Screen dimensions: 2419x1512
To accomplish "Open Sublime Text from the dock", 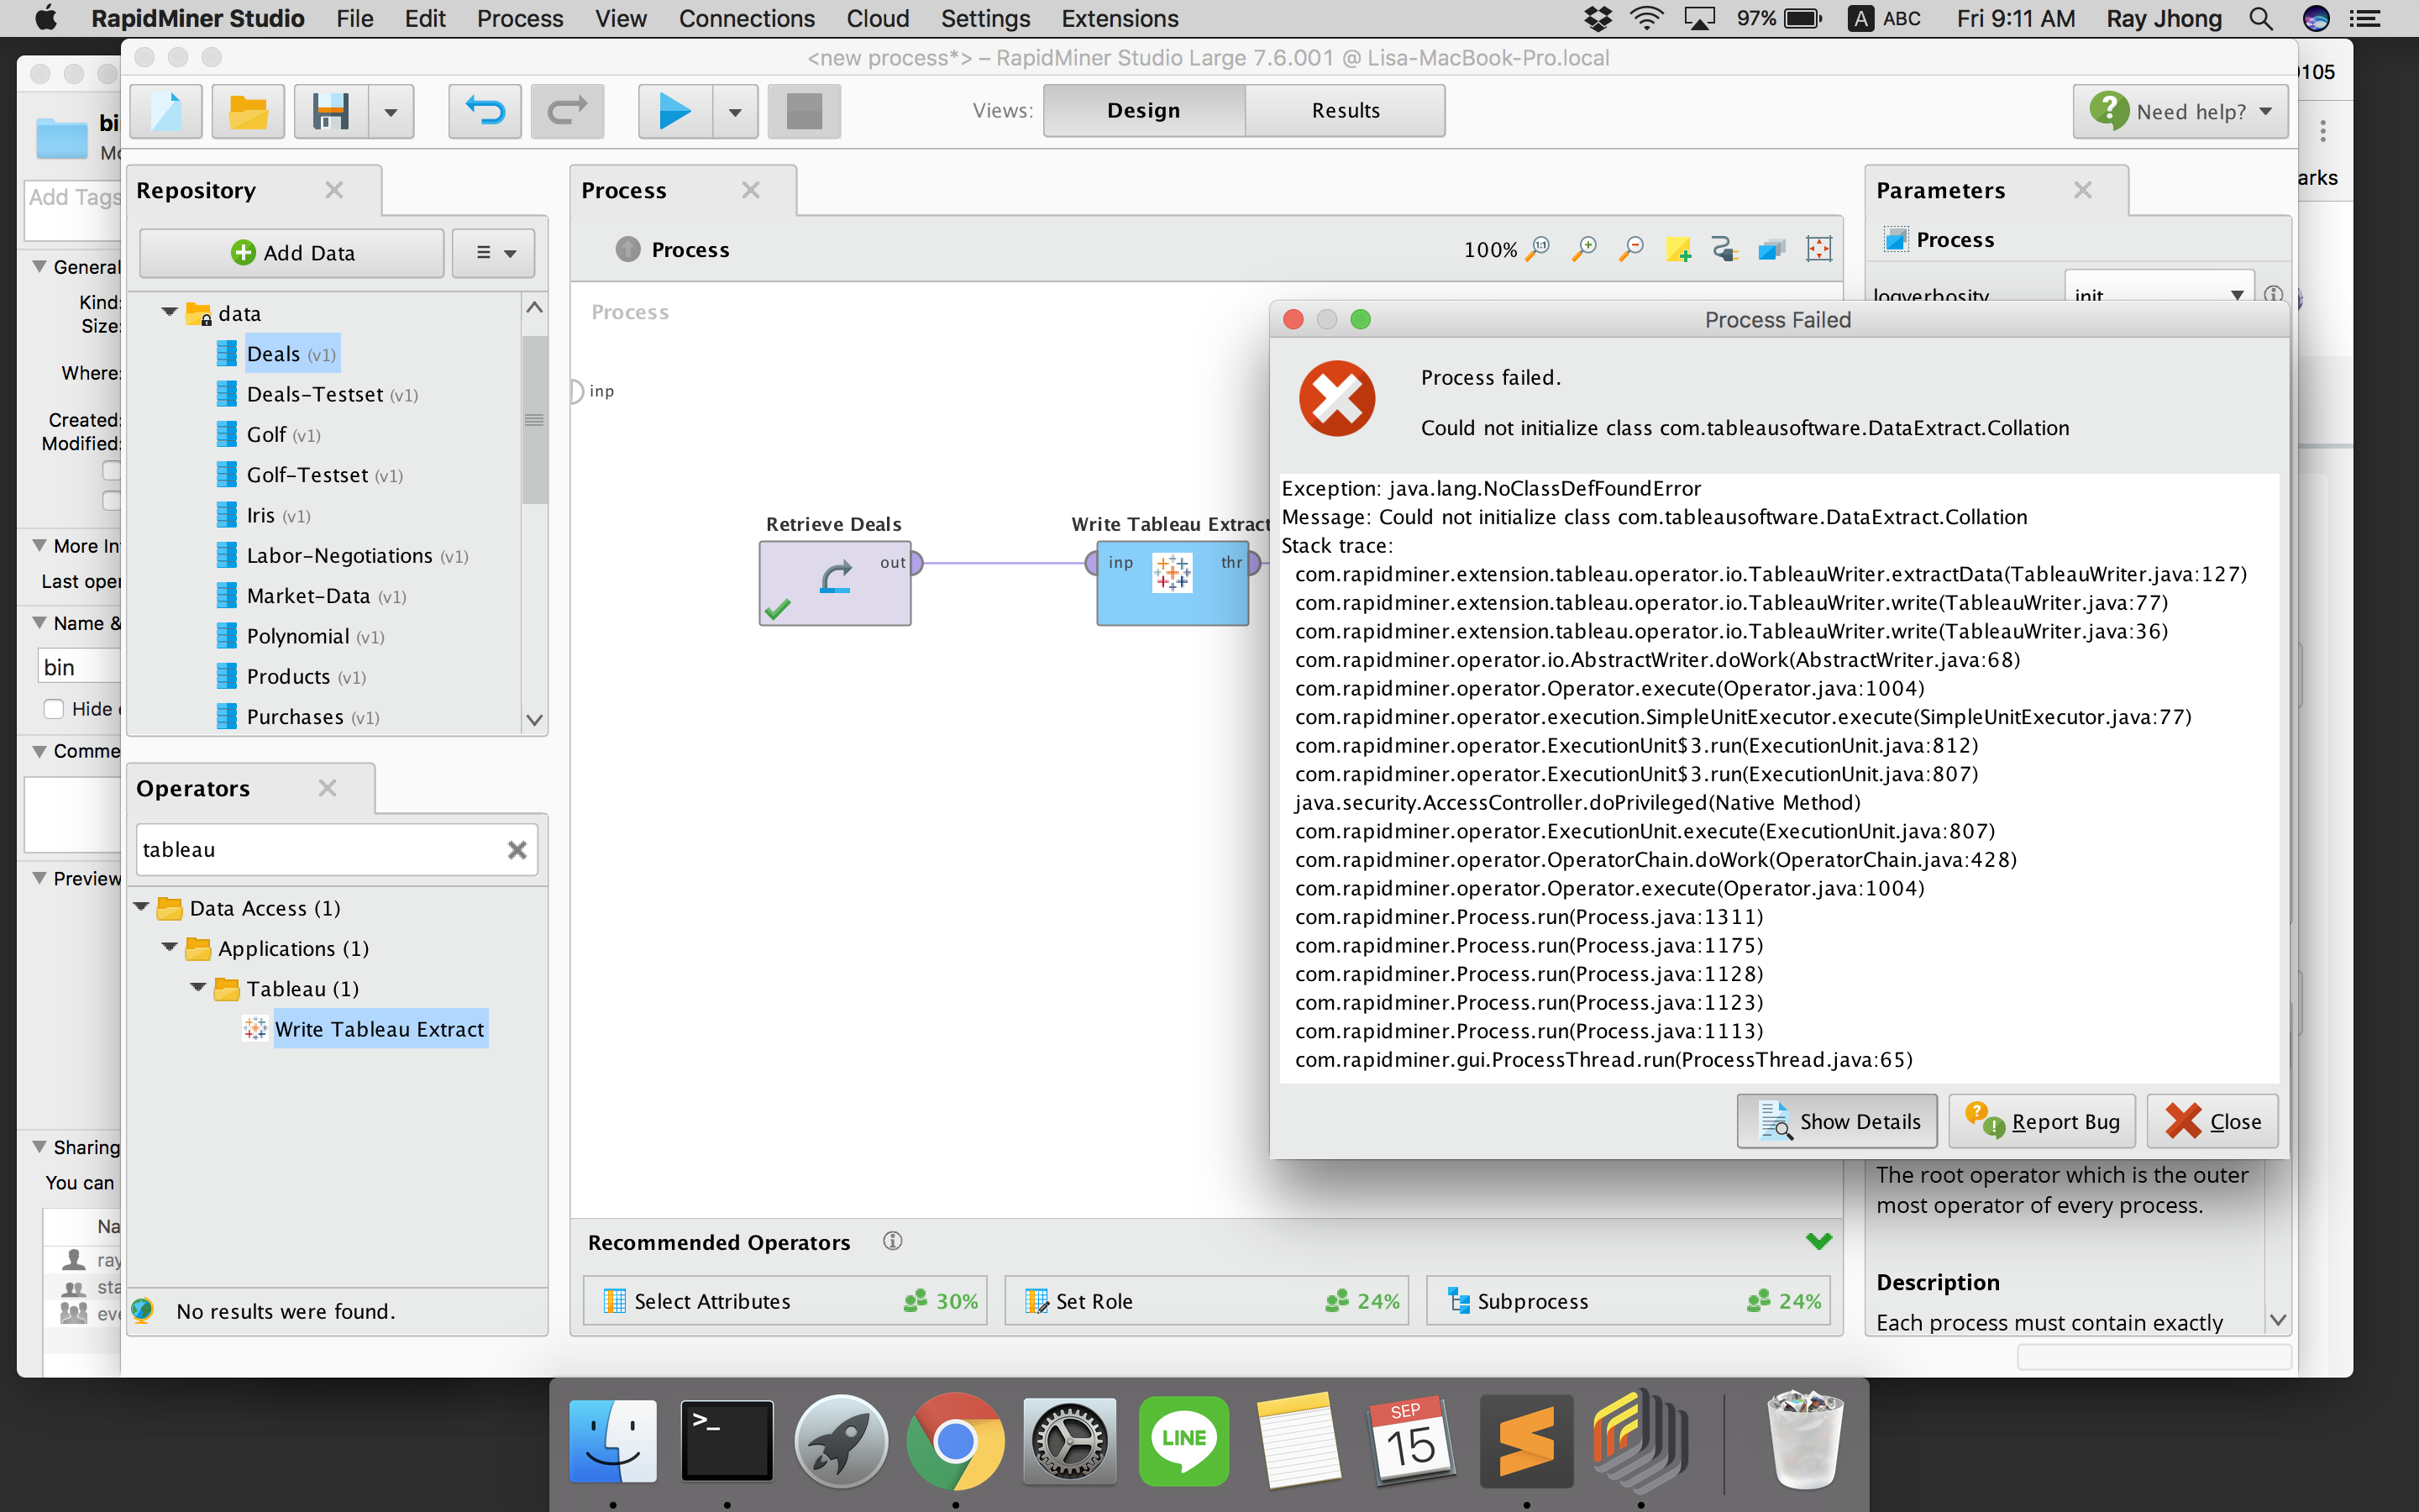I will (1526, 1441).
